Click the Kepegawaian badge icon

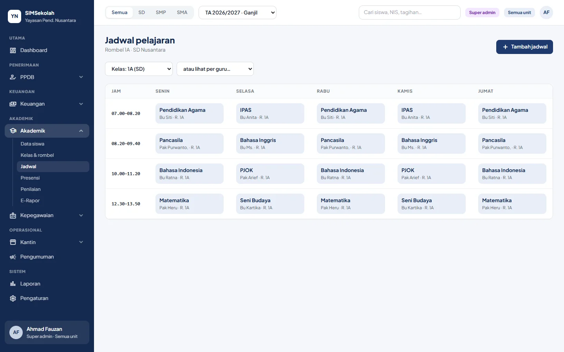pyautogui.click(x=13, y=216)
